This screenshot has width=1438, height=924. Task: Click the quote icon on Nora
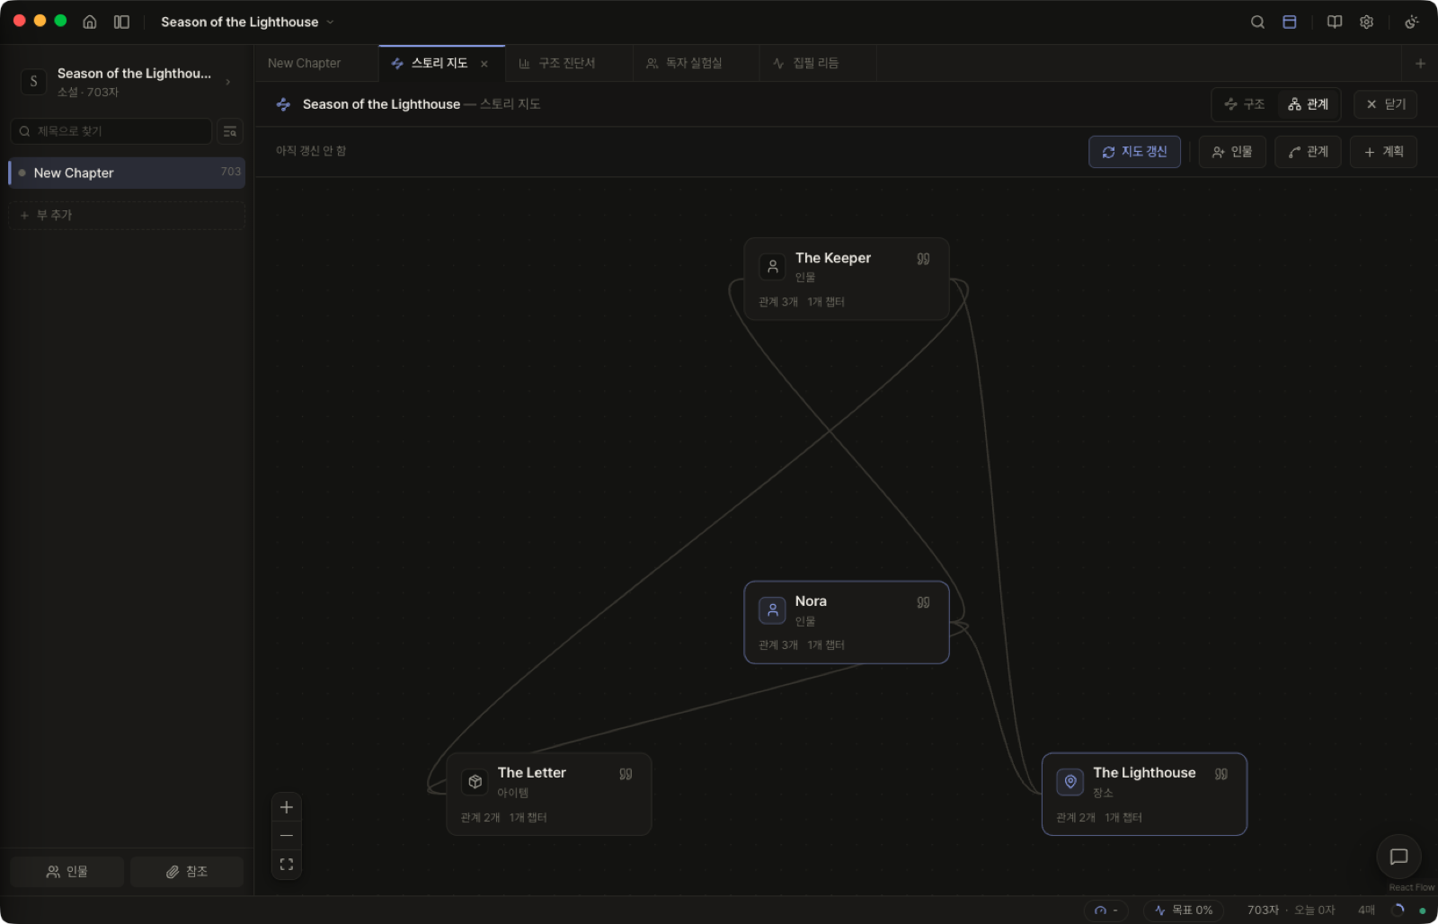pyautogui.click(x=923, y=602)
